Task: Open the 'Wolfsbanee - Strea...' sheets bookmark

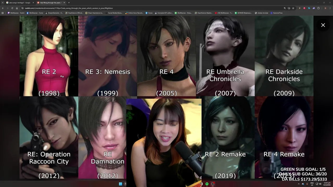Action: pos(183,13)
